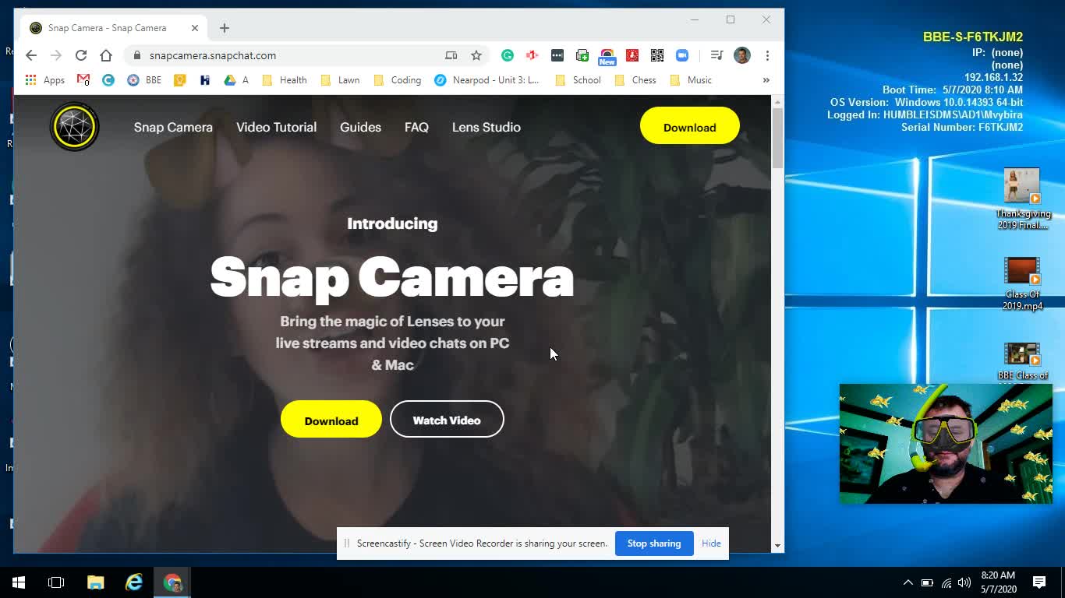
Task: Open the Action Center notifications
Action: (x=1039, y=582)
